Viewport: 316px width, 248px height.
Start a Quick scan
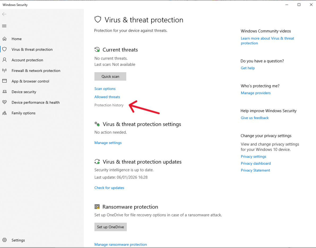click(x=110, y=76)
